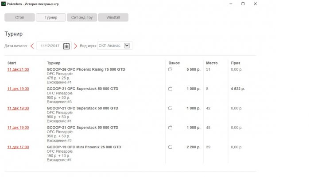This screenshot has height=177, width=310.
Task: Open the 11 дек 17:00 tournament link
Action: pyautogui.click(x=18, y=147)
